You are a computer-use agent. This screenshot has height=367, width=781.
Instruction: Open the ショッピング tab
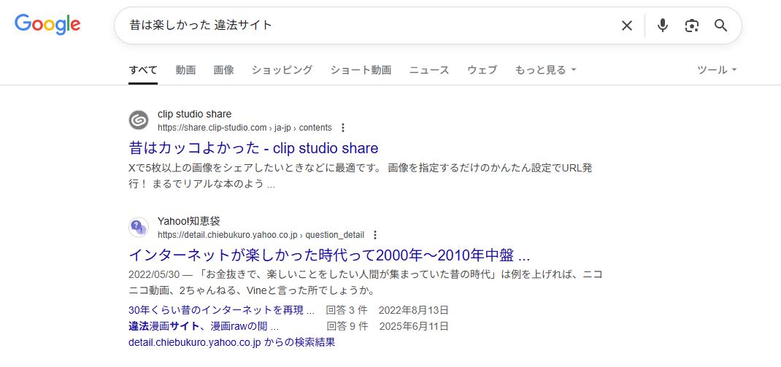point(282,70)
